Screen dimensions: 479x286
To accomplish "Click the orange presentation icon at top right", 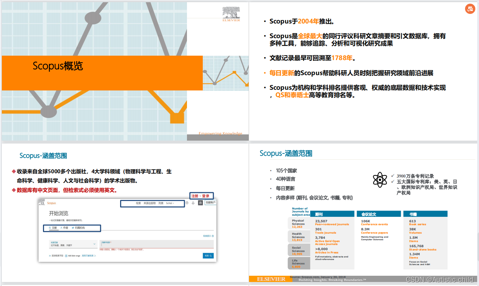I will pos(470,10).
